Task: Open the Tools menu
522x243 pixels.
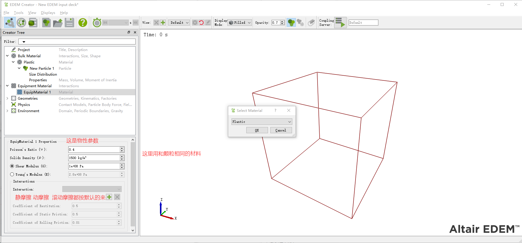Action: (x=18, y=13)
